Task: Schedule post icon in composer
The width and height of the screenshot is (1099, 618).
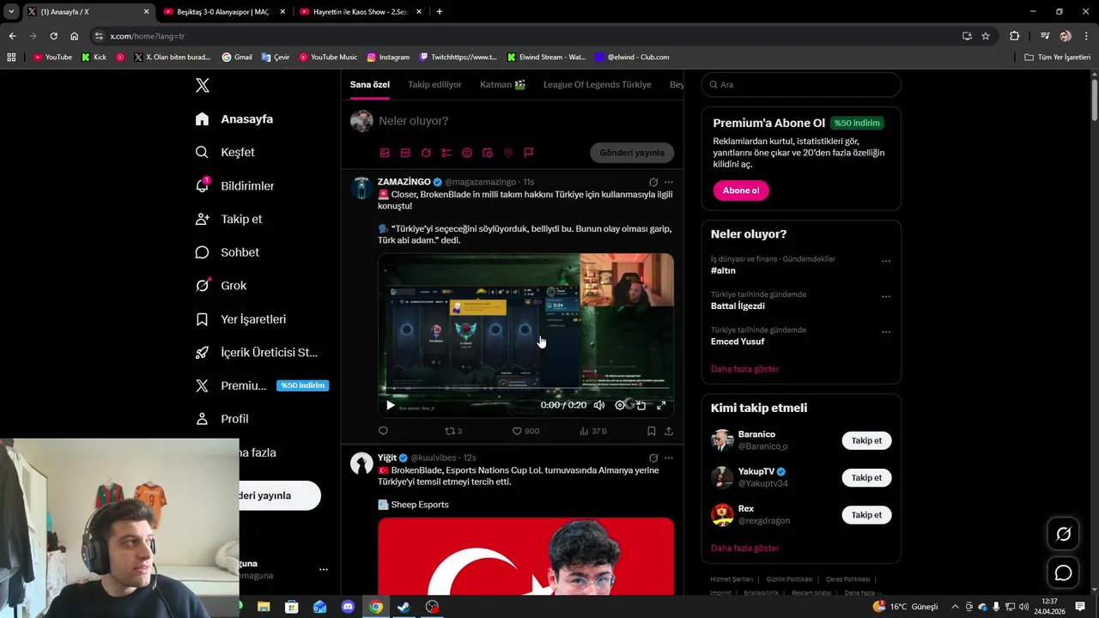Action: pyautogui.click(x=488, y=153)
